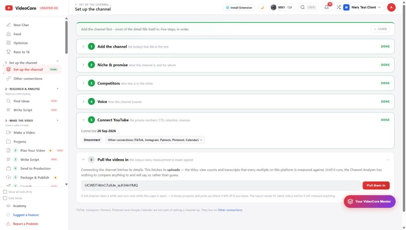
Task: Click the red Pull them in button
Action: coord(376,186)
